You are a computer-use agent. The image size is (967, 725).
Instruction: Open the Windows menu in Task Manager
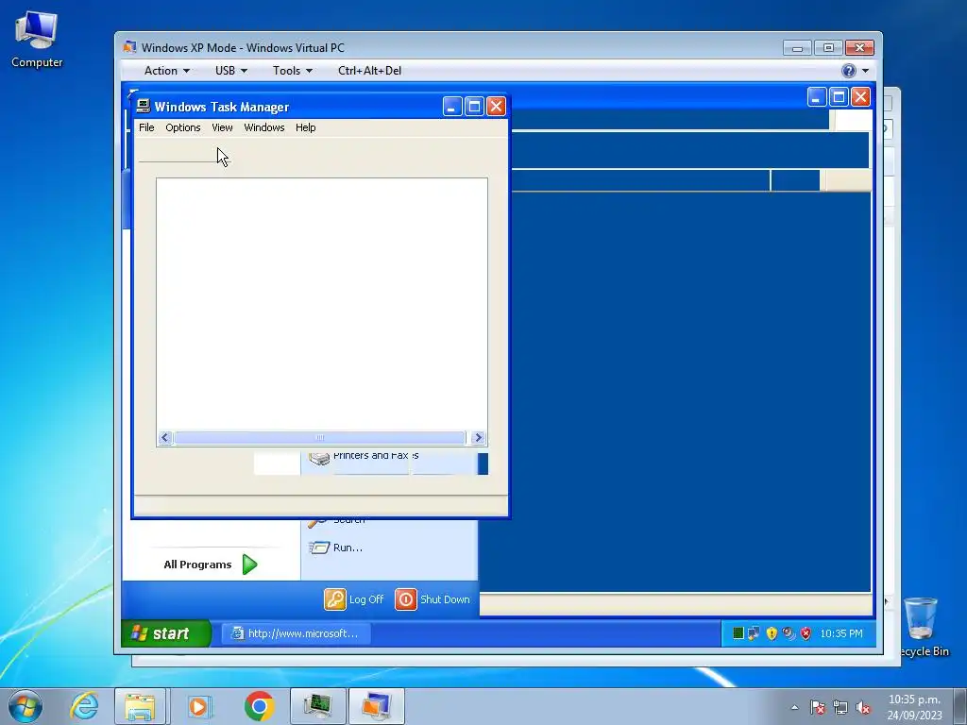(x=264, y=127)
